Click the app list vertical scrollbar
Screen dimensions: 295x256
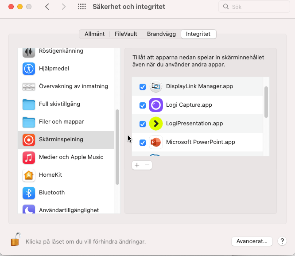coord(266,102)
